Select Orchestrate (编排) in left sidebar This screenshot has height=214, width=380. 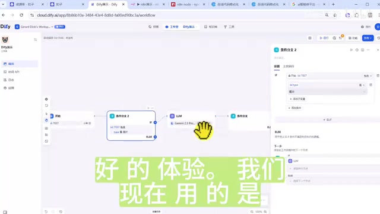[20, 64]
